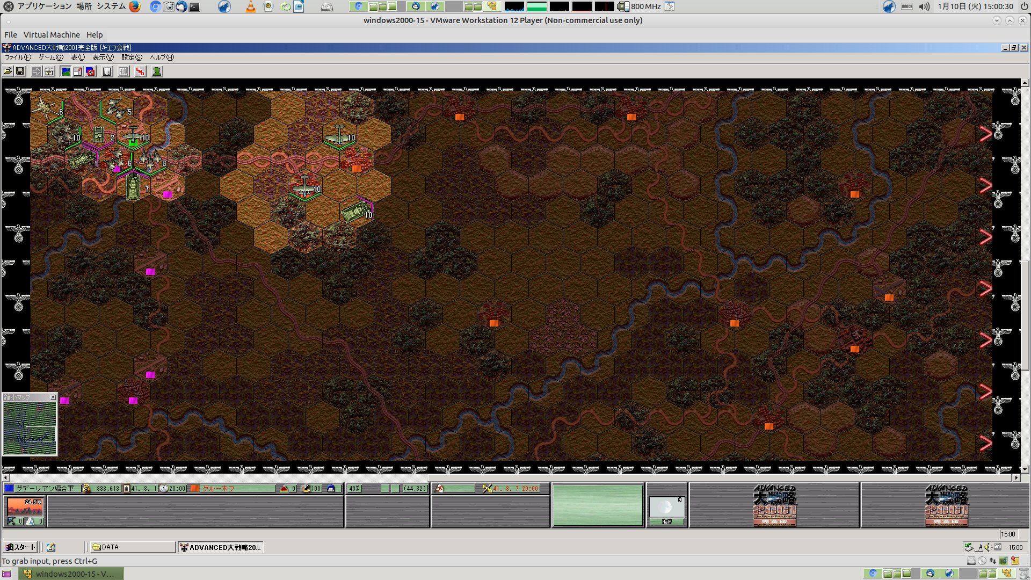Image resolution: width=1031 pixels, height=580 pixels.
Task: Select the tank unit with magenta border
Action: (357, 212)
